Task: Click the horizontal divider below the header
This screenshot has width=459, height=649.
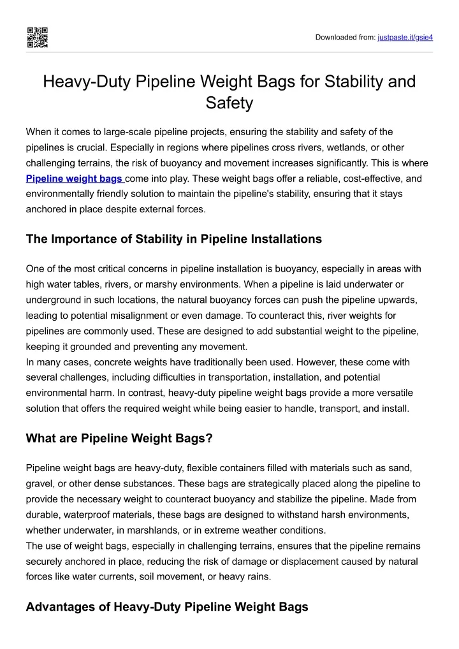Action: point(229,52)
